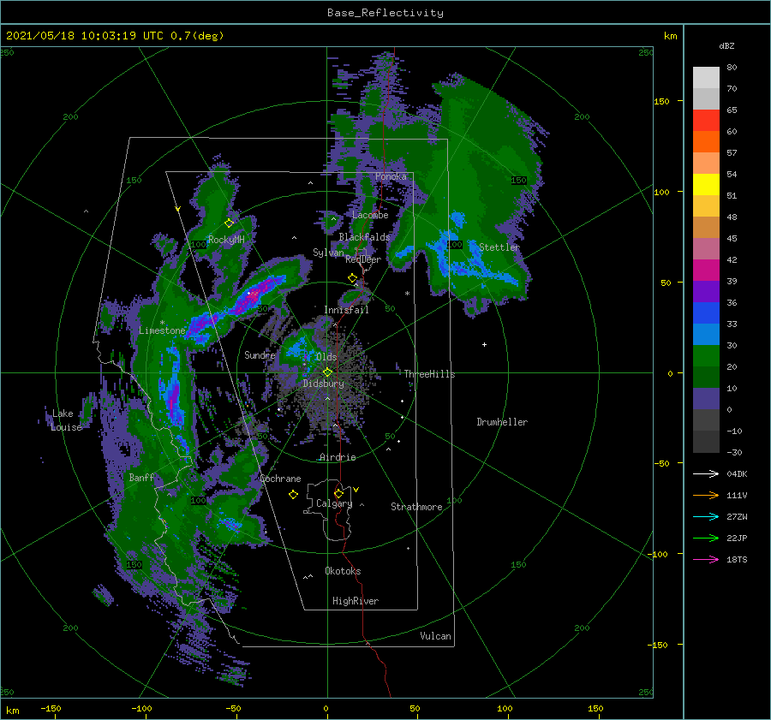Click the Airdrie label

(x=338, y=457)
